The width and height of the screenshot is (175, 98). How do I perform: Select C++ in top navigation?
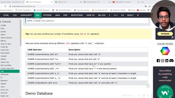coord(116,15)
